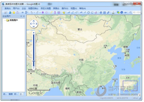Click the grey curved path plus icon

(x=76, y=13)
